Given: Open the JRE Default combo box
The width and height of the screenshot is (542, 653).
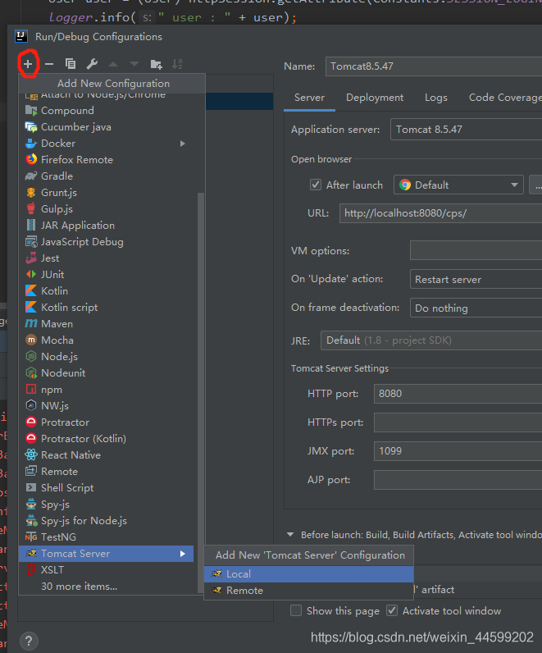Looking at the screenshot, I should click(x=431, y=340).
